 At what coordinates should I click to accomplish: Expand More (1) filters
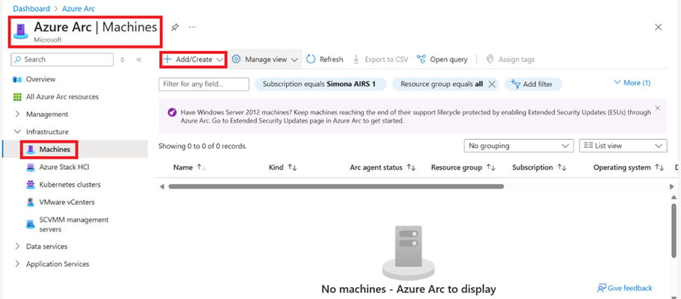(632, 82)
